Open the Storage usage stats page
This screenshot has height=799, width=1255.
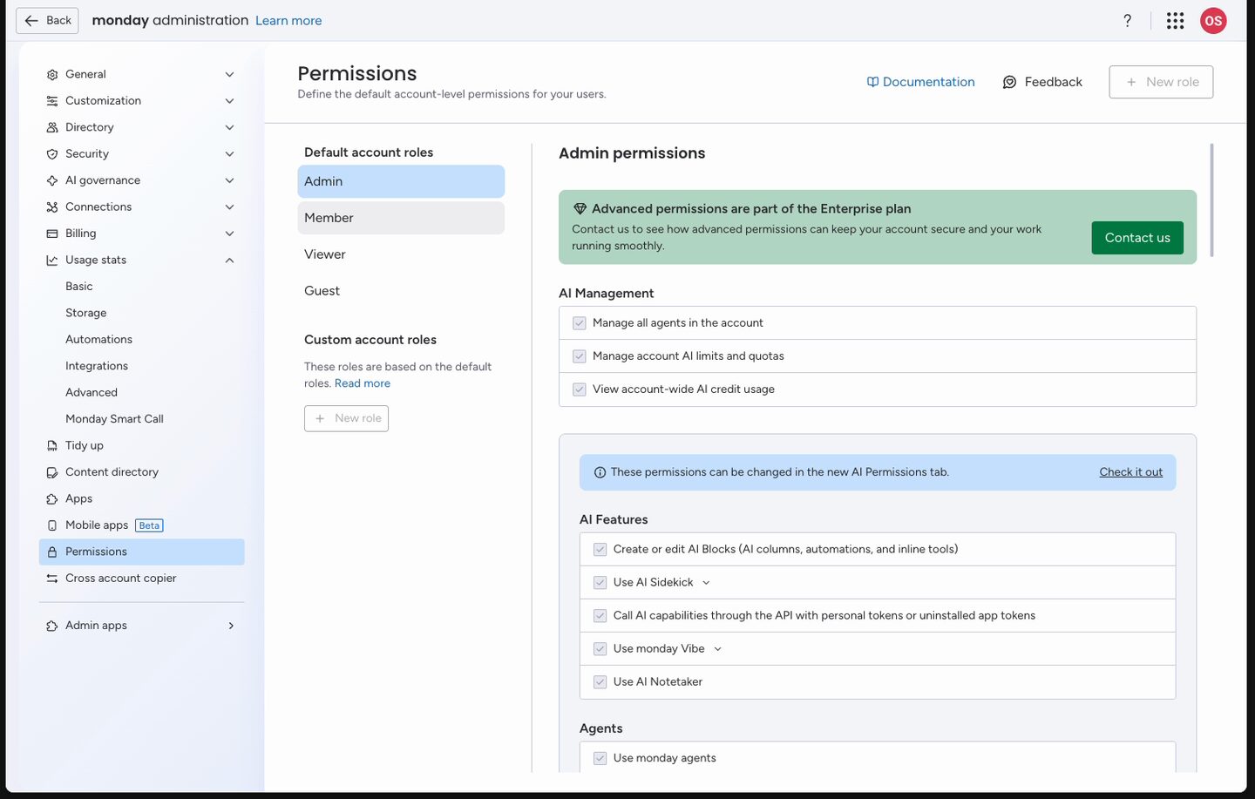click(86, 313)
